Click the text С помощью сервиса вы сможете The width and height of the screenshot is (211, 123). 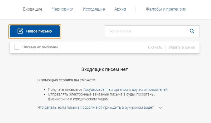coord(67,80)
